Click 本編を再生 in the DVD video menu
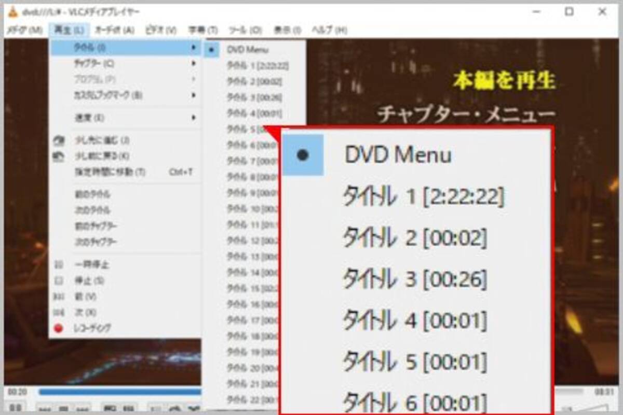623x415 pixels. coord(504,80)
